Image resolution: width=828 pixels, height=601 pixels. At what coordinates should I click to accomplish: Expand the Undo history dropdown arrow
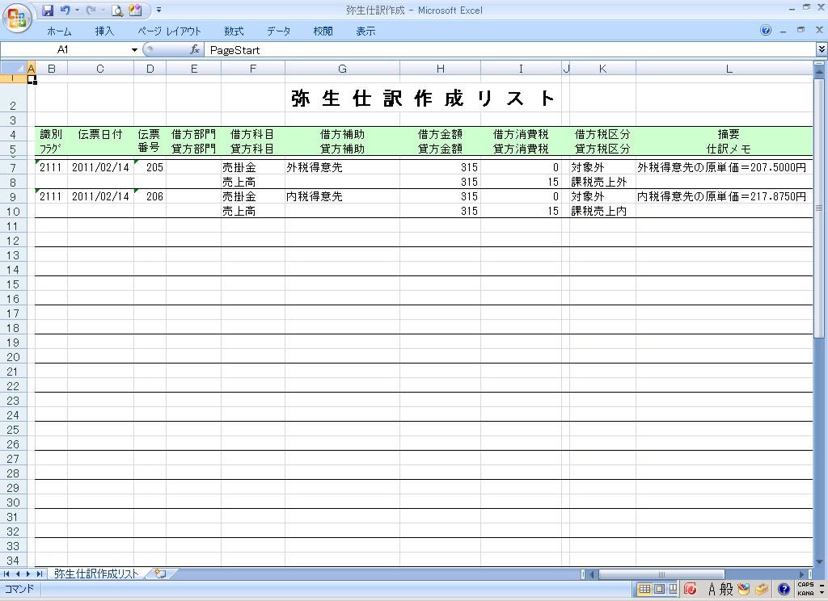(x=77, y=10)
